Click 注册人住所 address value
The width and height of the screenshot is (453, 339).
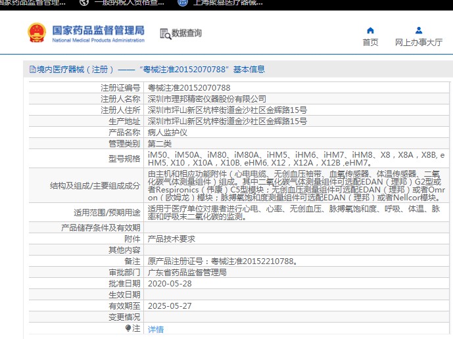click(x=227, y=110)
